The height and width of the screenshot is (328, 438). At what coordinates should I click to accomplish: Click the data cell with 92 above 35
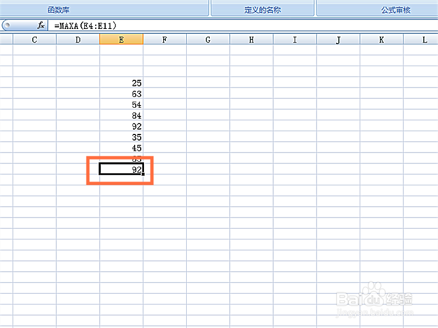tap(121, 126)
